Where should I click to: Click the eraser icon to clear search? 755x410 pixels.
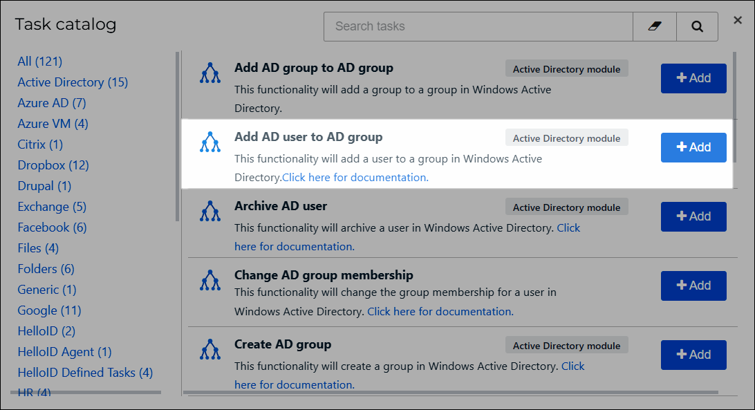pos(654,26)
